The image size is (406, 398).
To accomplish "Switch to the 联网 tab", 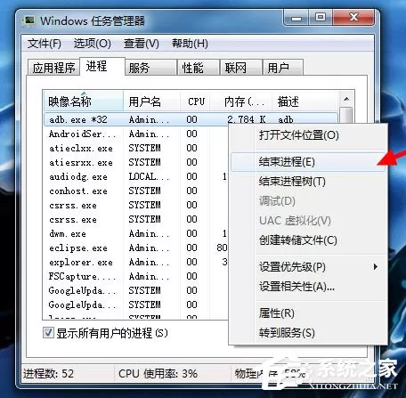I will [x=241, y=68].
